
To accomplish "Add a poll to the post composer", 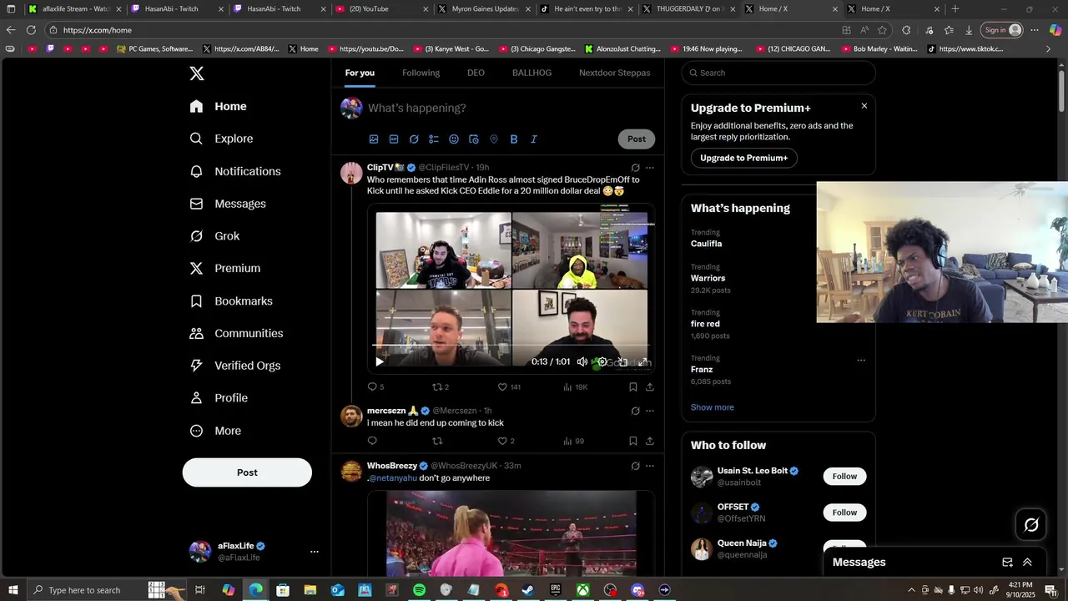I will (x=434, y=139).
